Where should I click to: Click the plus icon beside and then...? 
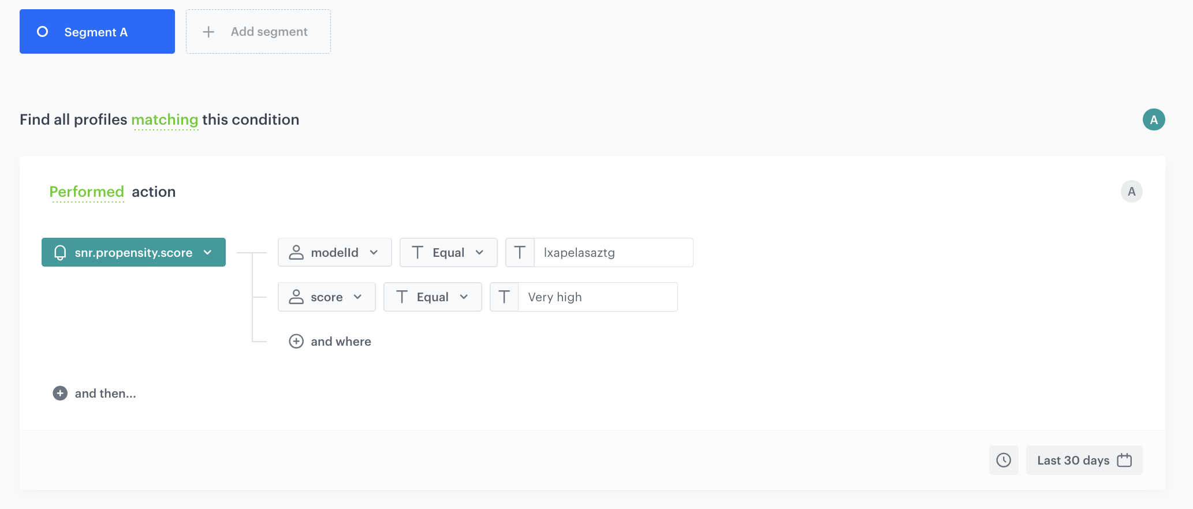point(60,393)
